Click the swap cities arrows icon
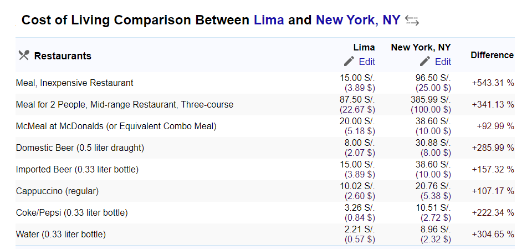The width and height of the screenshot is (527, 249). tap(412, 21)
